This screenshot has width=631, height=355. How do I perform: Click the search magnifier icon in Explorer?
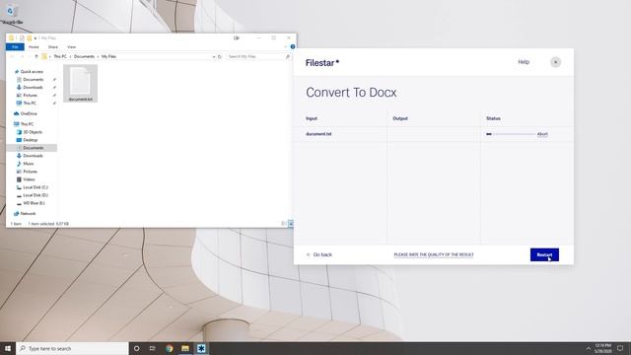(x=288, y=57)
